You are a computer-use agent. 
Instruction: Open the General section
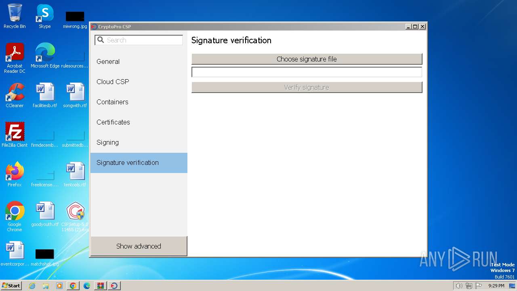coord(139,61)
